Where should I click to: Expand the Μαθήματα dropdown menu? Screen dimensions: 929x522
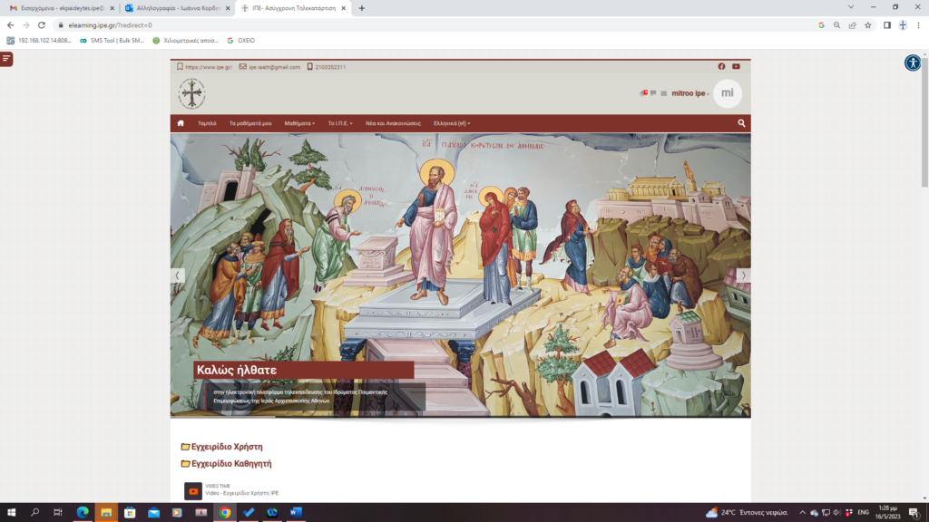pyautogui.click(x=299, y=123)
